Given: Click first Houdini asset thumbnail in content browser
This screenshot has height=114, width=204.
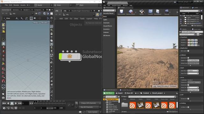Looking at the screenshot, I should coord(133,105).
